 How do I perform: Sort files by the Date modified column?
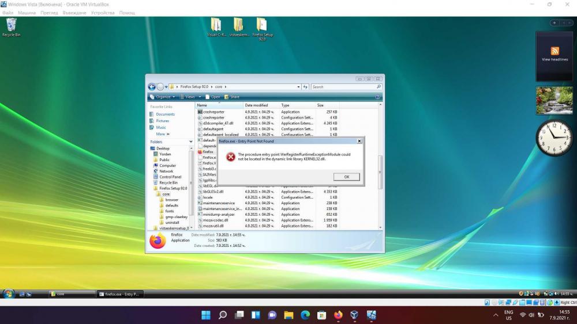click(x=256, y=105)
